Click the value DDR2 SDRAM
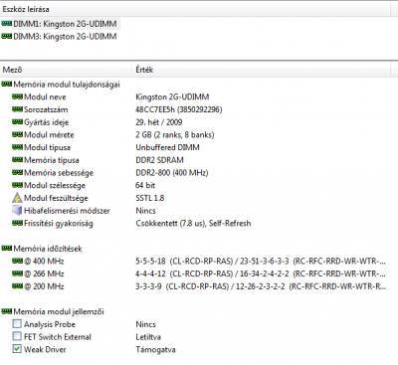This screenshot has width=398, height=365. pyautogui.click(x=159, y=160)
